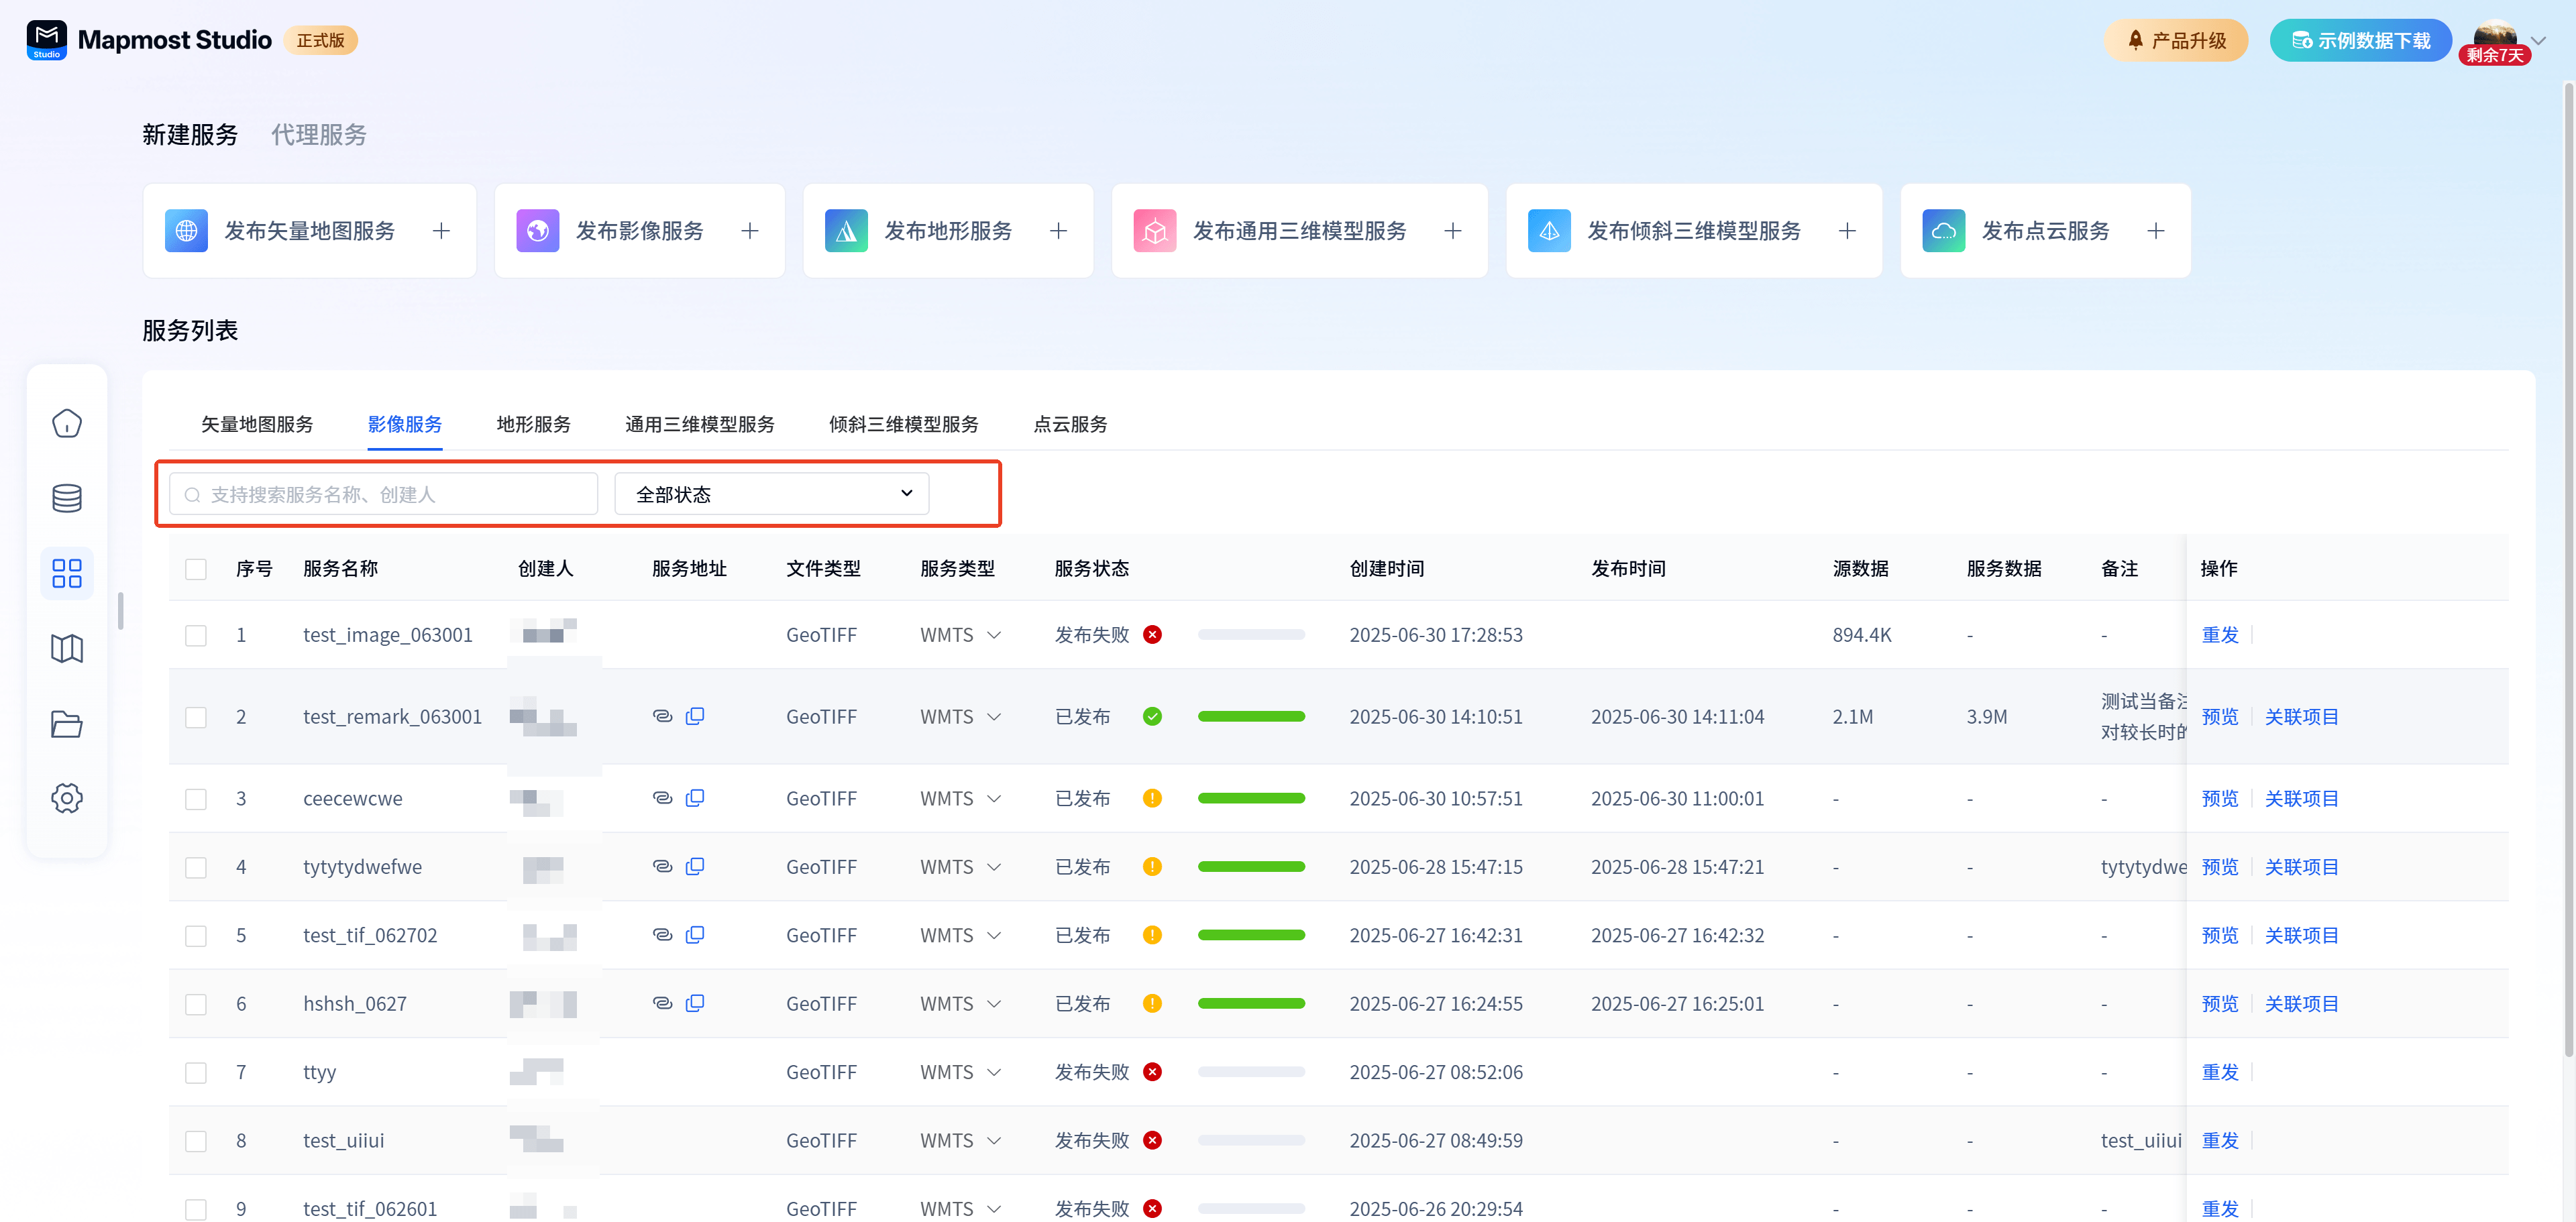This screenshot has height=1222, width=2576.
Task: Open the settings gear in left sidebar
Action: pos(67,798)
